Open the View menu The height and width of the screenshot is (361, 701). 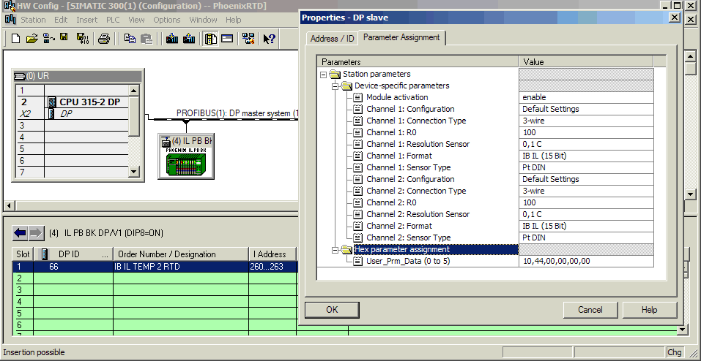point(136,20)
